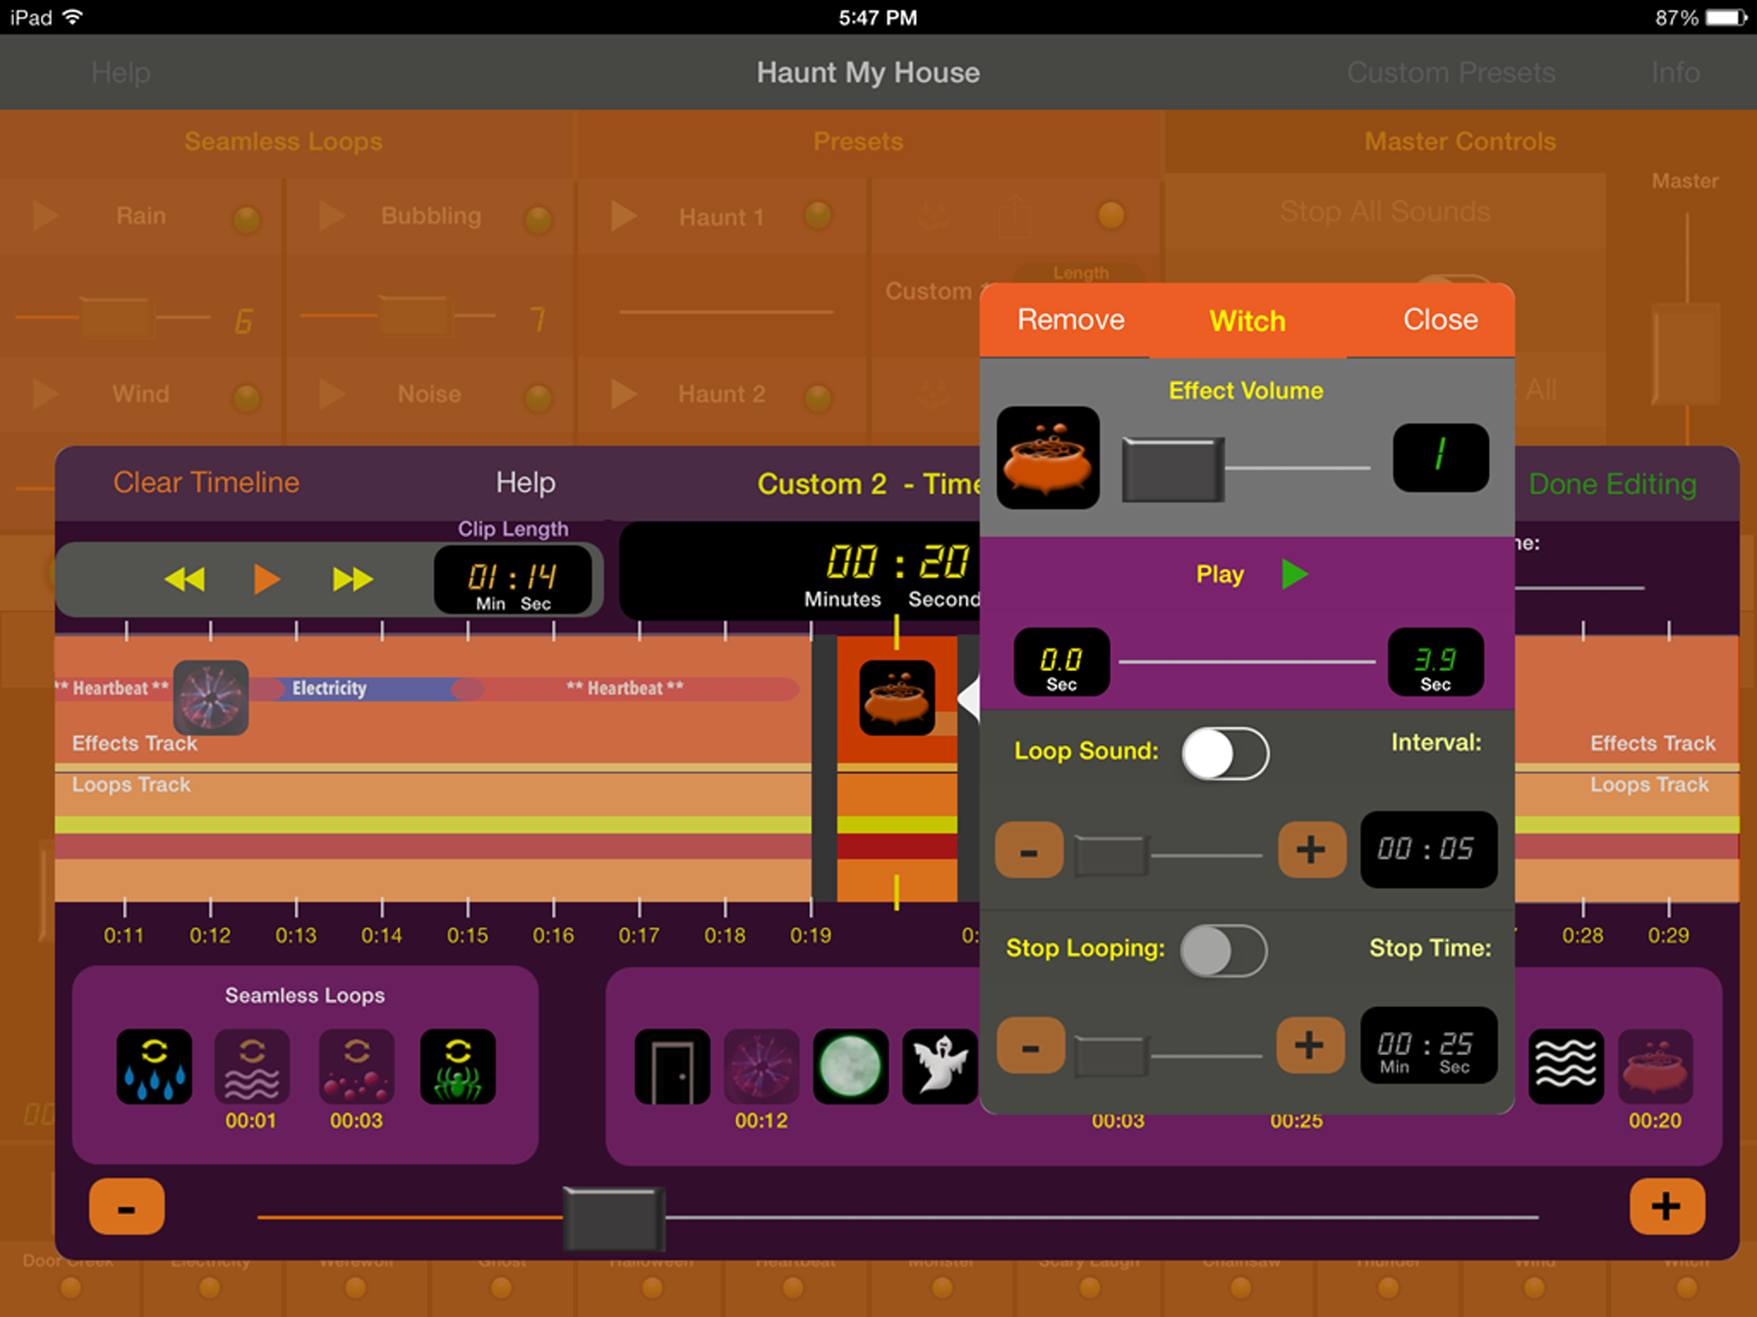The image size is (1757, 1317).
Task: Play the Wind seamless loop
Action: 45,393
